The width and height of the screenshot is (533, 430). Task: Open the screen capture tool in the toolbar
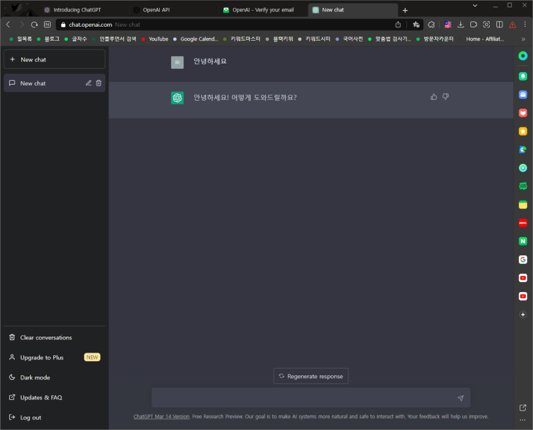(486, 23)
